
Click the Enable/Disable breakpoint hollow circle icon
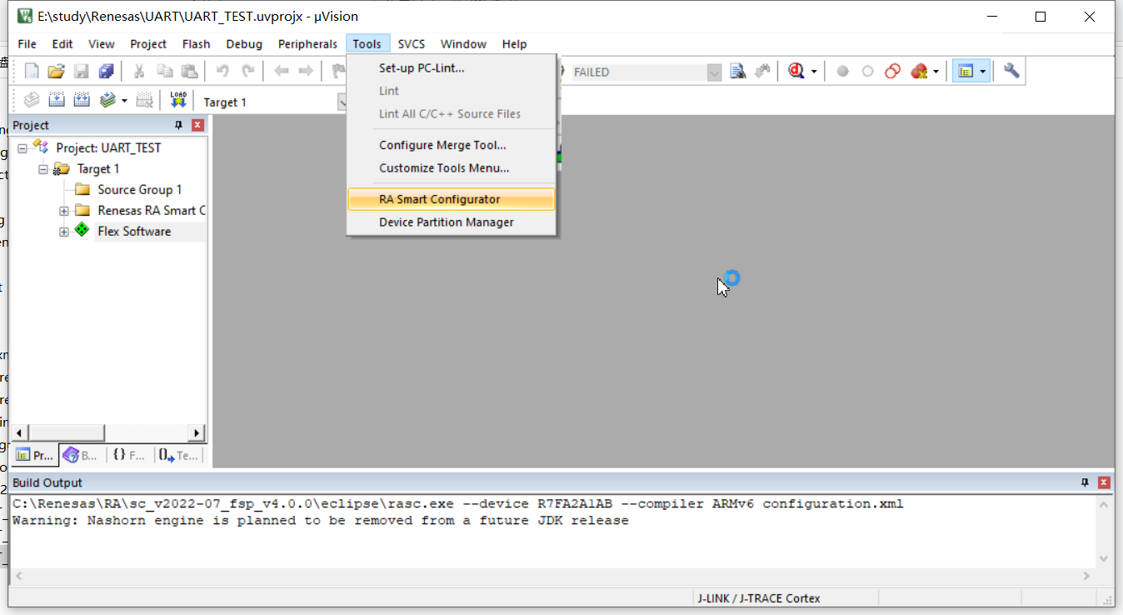point(867,72)
